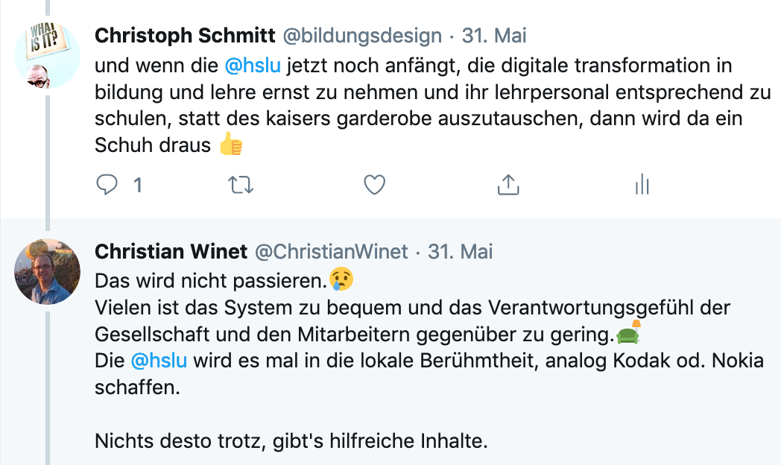This screenshot has height=465, width=781.
Task: Click the crying face emoji in the reply
Action: (x=341, y=280)
